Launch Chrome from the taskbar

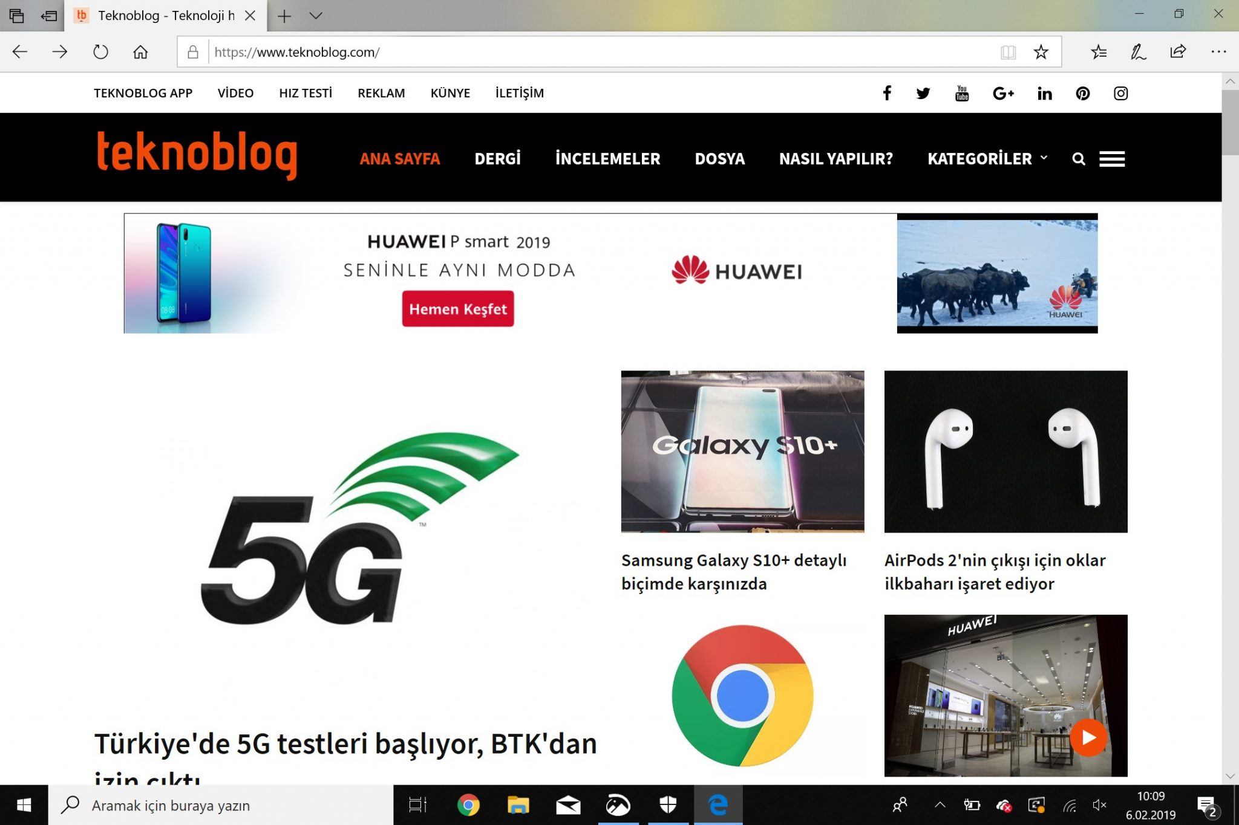(x=468, y=805)
